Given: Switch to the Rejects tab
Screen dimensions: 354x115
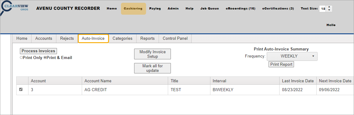Looking at the screenshot, I should point(67,38).
